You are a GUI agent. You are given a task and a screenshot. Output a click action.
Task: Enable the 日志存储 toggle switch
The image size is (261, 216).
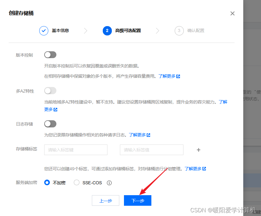pos(50,124)
